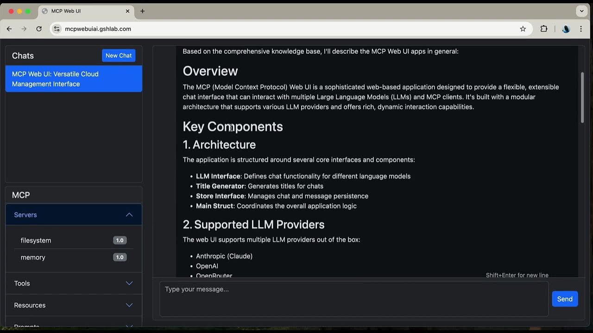Open the browser extensions puzzle icon
The width and height of the screenshot is (593, 333).
click(544, 29)
